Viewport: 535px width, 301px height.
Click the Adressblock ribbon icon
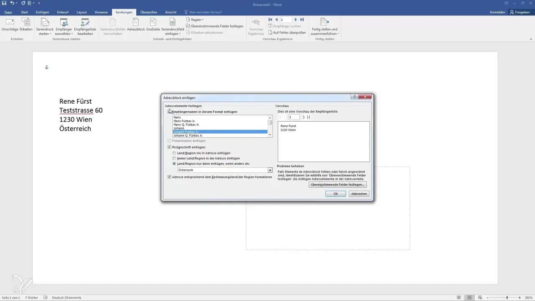pos(136,23)
